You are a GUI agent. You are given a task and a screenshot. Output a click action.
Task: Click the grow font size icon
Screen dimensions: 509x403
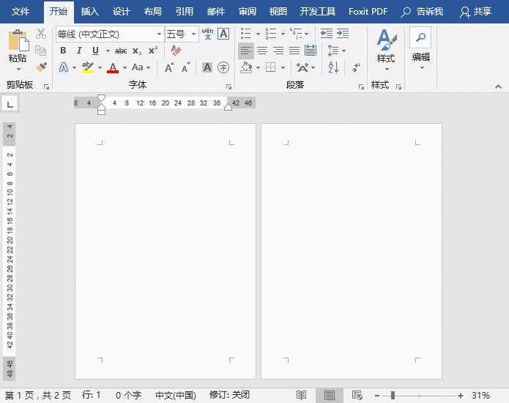168,67
